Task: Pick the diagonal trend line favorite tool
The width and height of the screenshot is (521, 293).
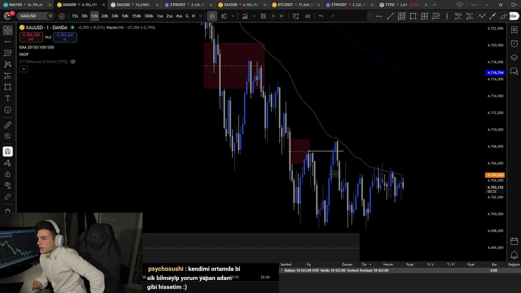Action: 390,16
